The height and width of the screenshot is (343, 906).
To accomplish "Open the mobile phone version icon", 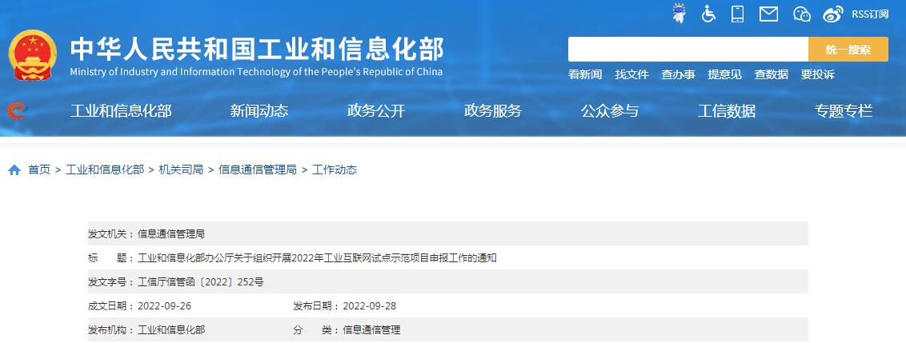I will pos(737,14).
